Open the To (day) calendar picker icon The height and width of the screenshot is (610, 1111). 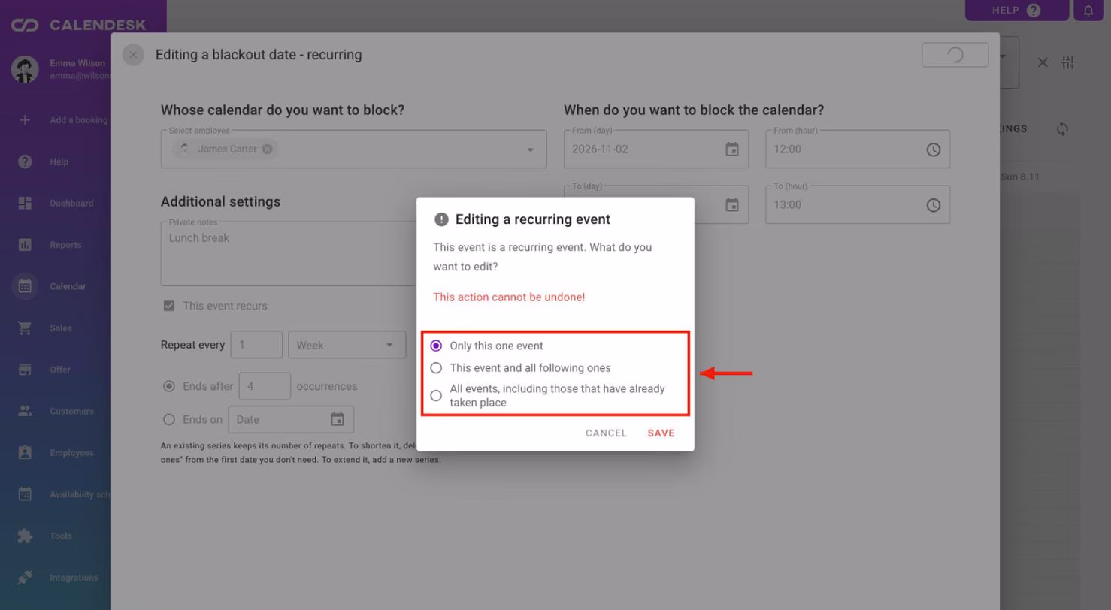point(732,205)
